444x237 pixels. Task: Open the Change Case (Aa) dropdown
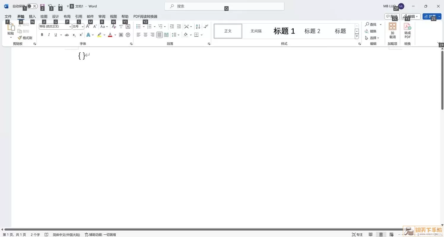(104, 26)
